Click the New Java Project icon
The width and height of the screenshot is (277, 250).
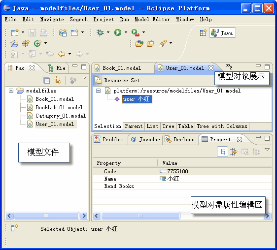coord(14,43)
